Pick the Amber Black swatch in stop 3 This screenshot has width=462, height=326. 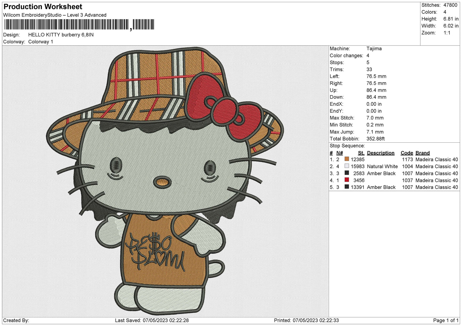(347, 173)
